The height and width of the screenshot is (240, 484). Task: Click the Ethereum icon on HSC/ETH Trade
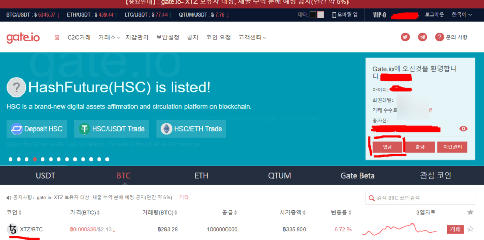pyautogui.click(x=167, y=129)
